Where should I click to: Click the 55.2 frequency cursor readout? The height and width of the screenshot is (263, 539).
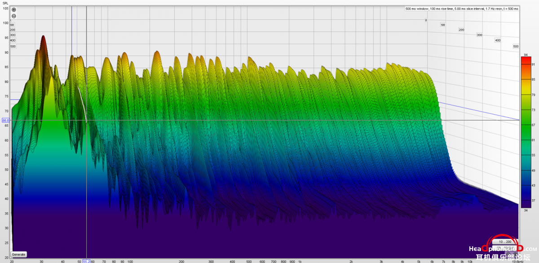coord(86,261)
